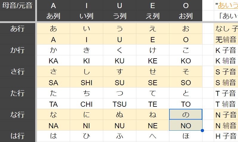Click the あ列 column header
238x142 pixels.
pos(53,16)
